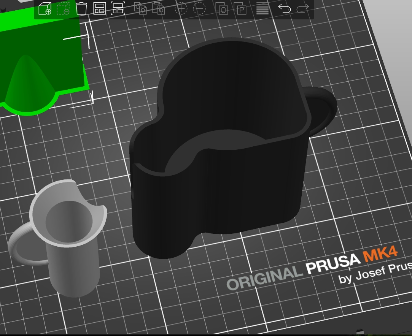
Task: Undo the last action
Action: click(284, 8)
